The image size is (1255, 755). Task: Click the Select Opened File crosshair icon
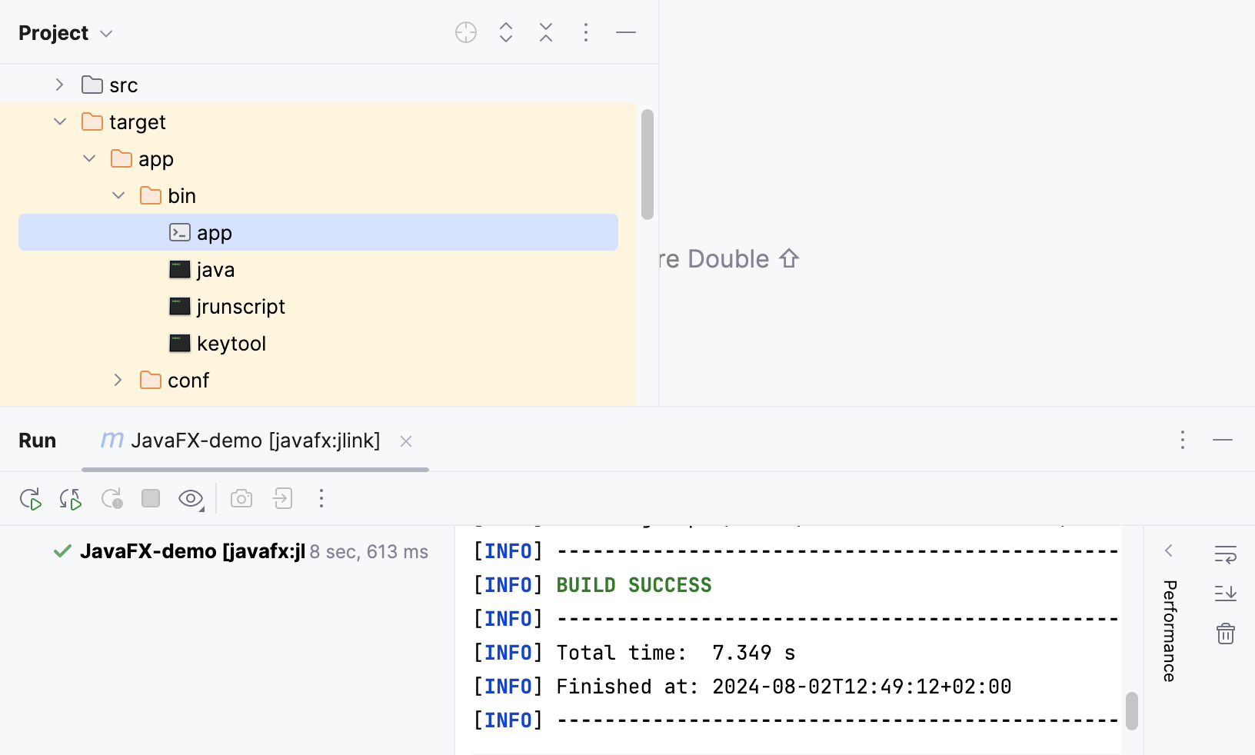coord(466,32)
